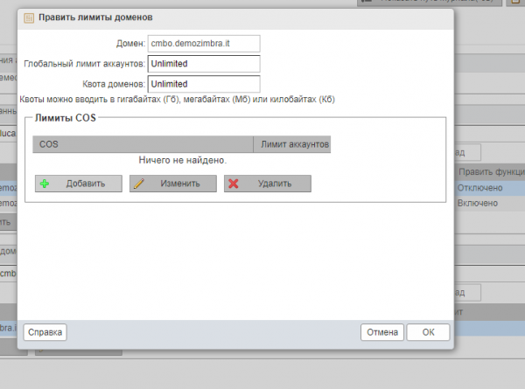Click into Глобальный лимит аккаунтов field
This screenshot has width=525, height=389.
(204, 64)
